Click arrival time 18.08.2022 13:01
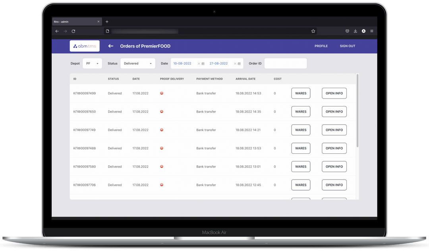 click(x=248, y=166)
